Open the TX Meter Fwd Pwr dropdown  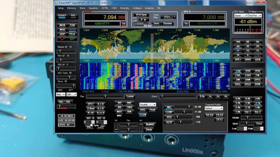coord(255,16)
